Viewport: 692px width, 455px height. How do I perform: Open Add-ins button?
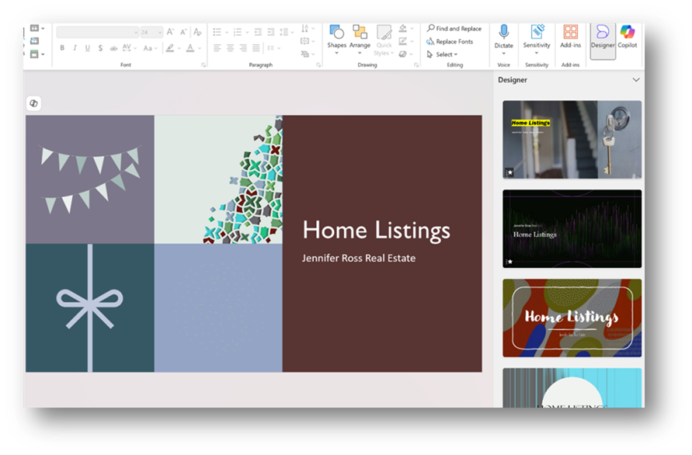pos(570,36)
